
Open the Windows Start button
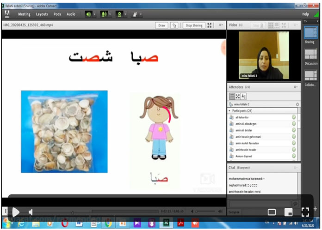[x=7, y=223]
